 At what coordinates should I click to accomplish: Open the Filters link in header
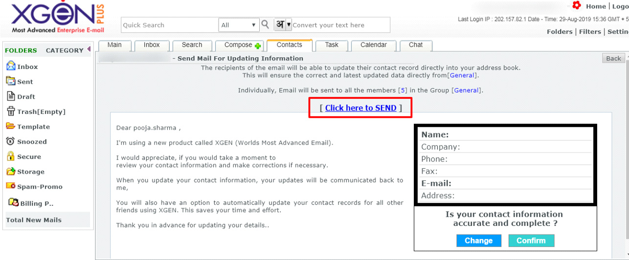tap(590, 32)
